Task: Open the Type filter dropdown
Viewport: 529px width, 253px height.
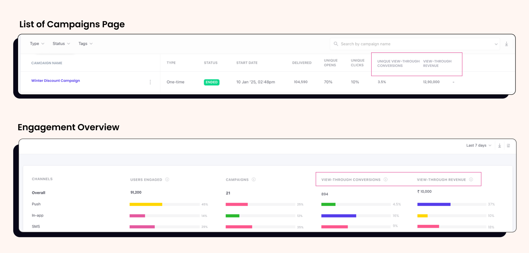Action: (37, 44)
